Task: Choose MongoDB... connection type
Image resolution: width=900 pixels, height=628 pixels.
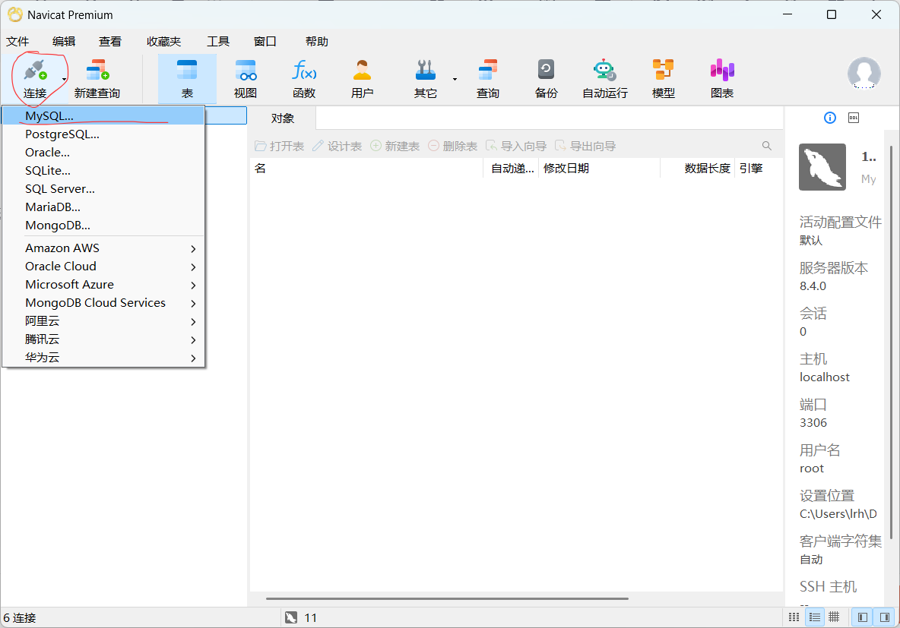Action: pyautogui.click(x=103, y=226)
